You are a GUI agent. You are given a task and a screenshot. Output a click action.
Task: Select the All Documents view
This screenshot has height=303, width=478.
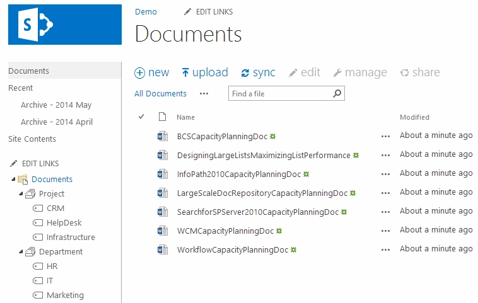click(160, 93)
